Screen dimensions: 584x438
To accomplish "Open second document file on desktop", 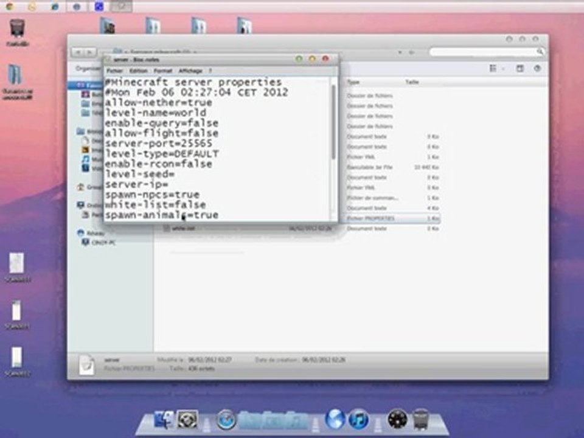I will click(16, 310).
